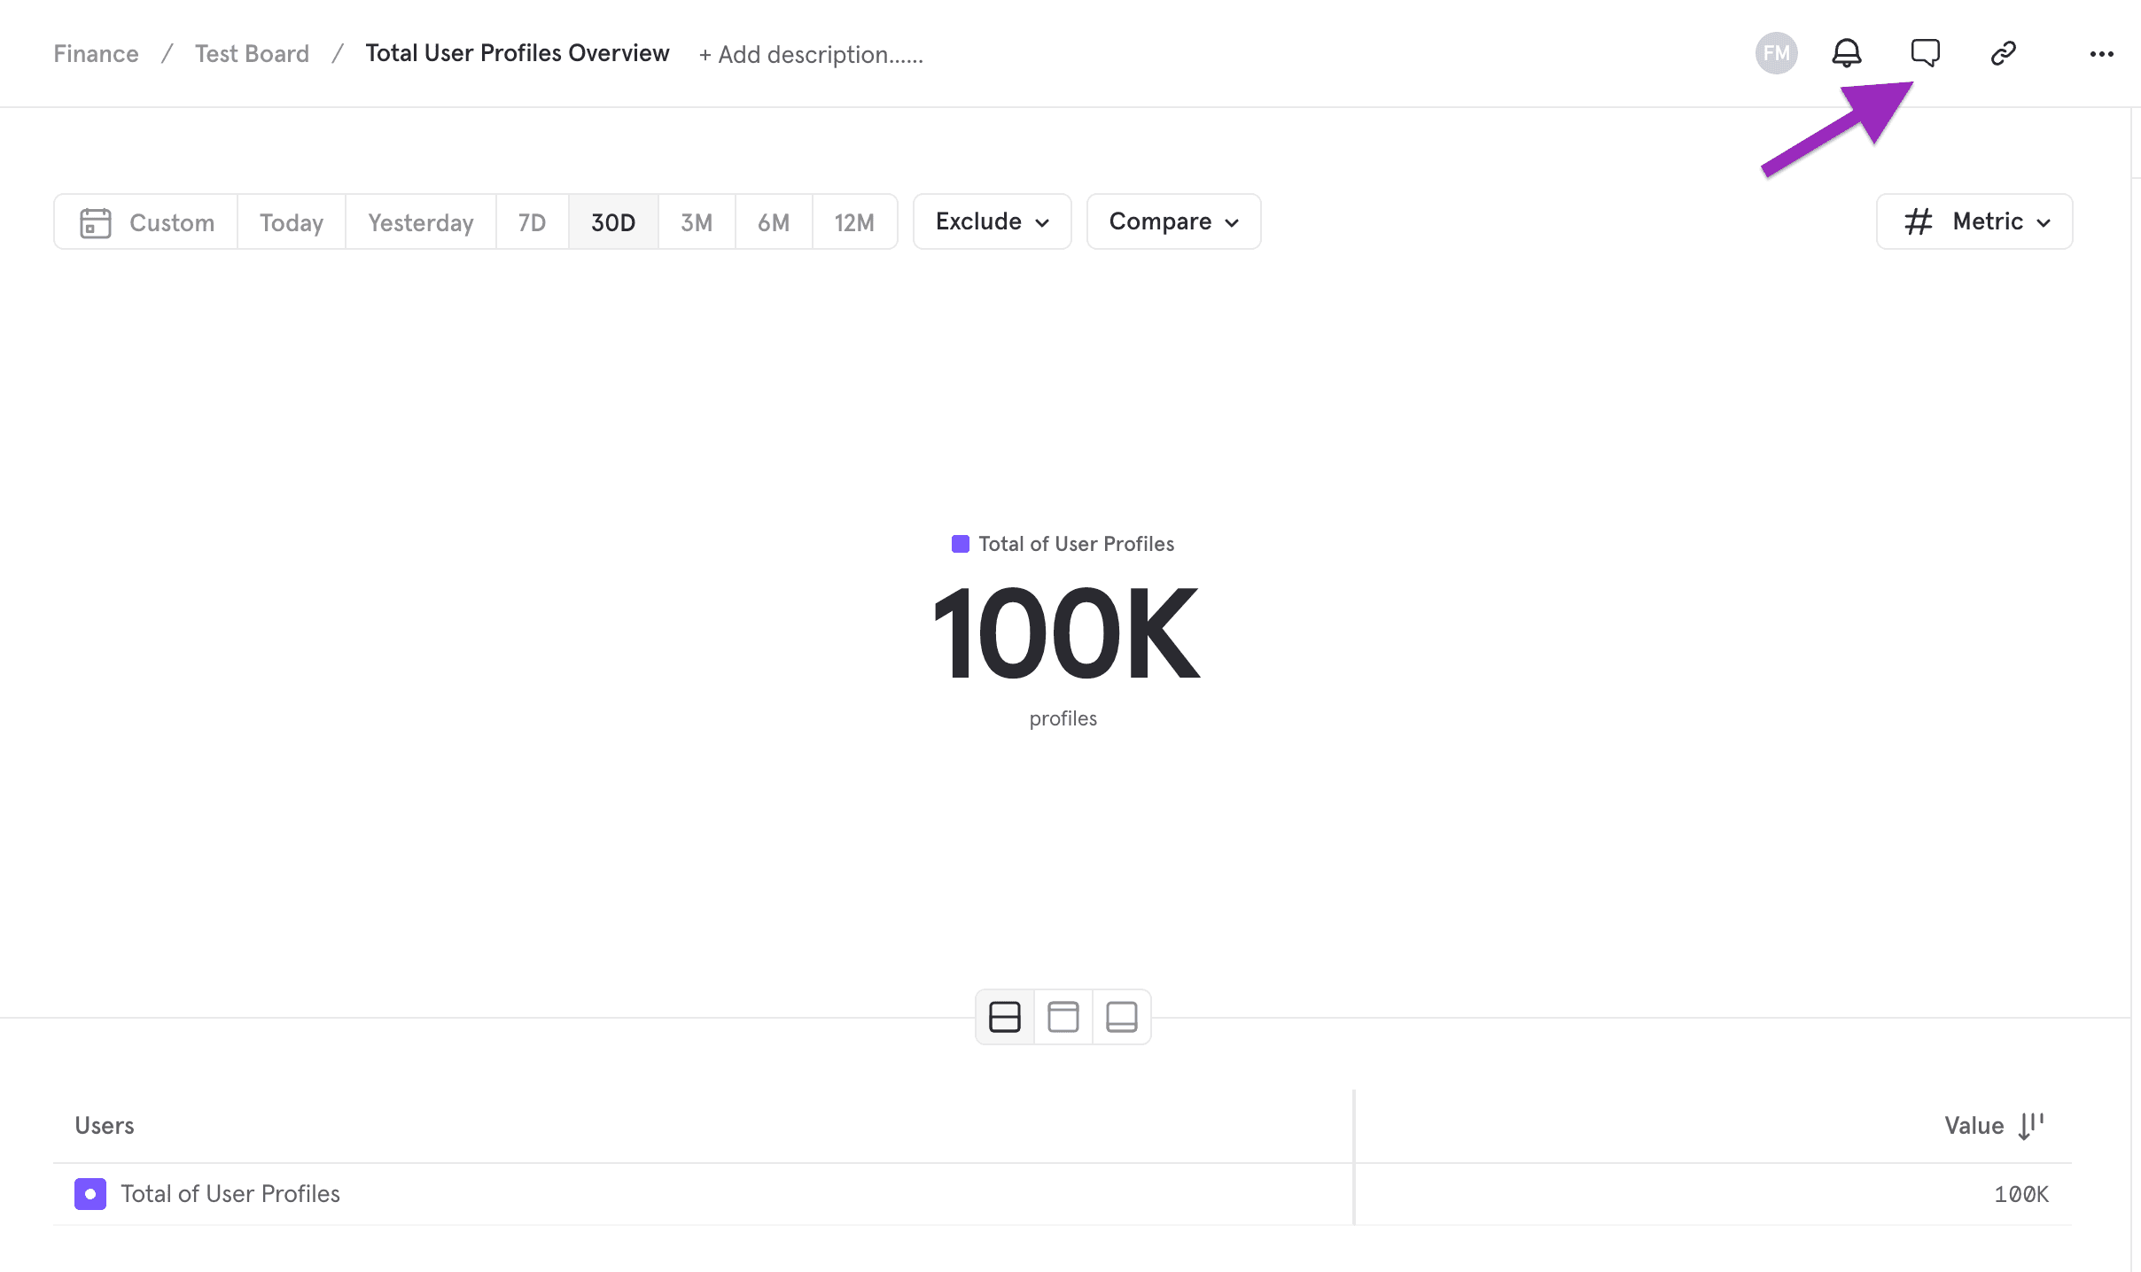Expand the Exclude dropdown

[992, 221]
